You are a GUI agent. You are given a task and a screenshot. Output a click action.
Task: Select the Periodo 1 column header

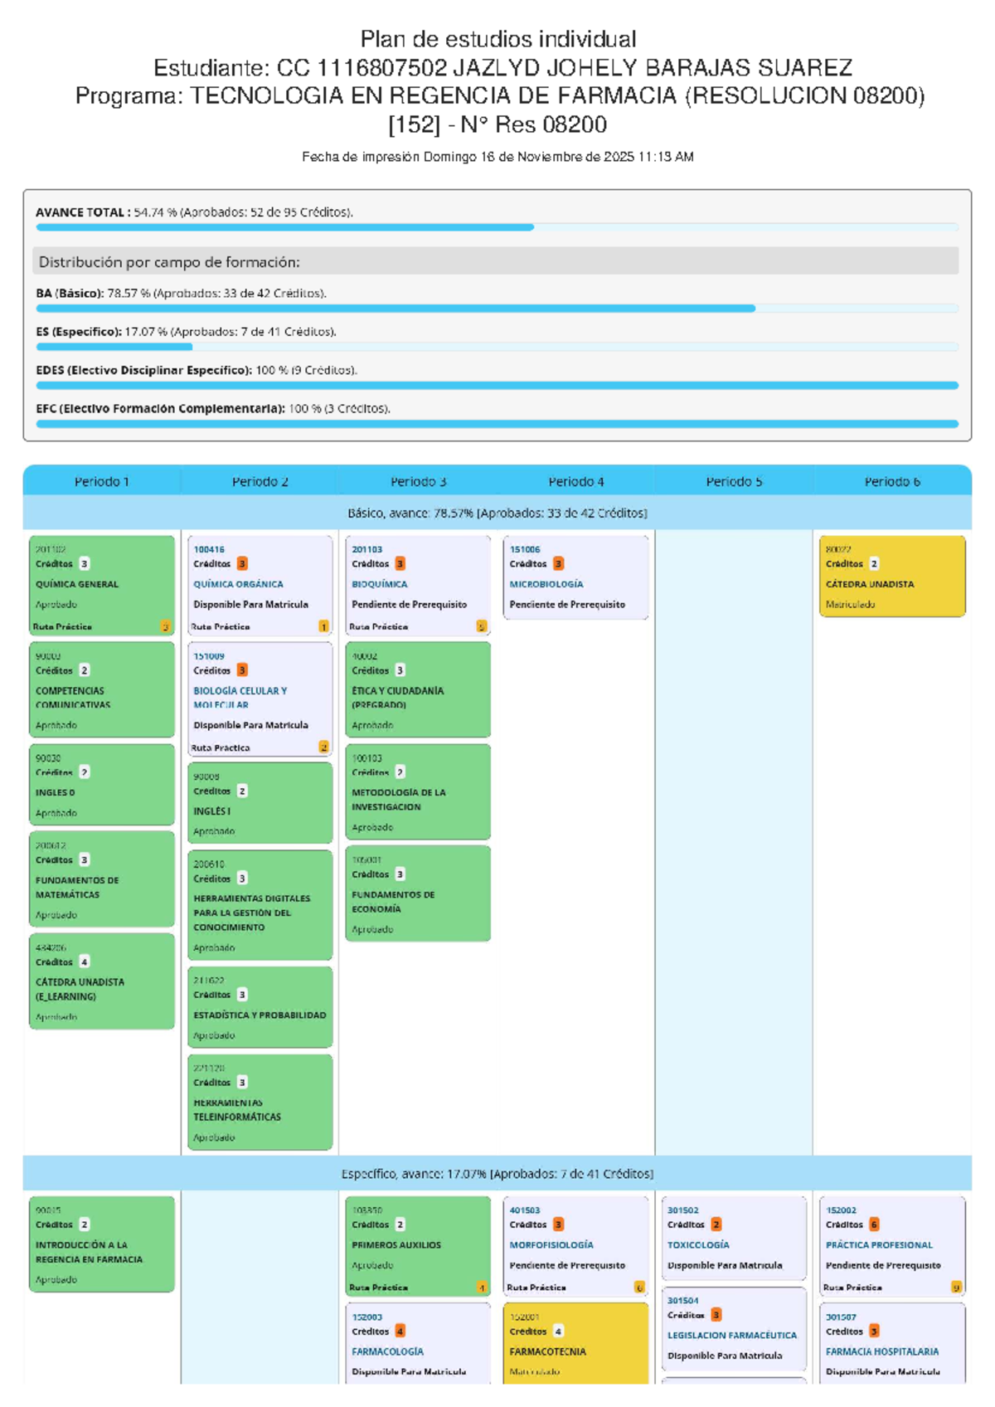pyautogui.click(x=102, y=481)
